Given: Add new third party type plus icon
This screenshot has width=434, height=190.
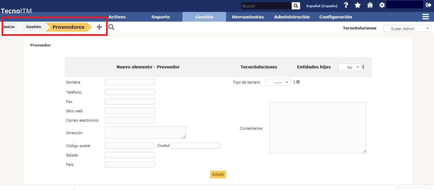Looking at the screenshot, I should pyautogui.click(x=298, y=82).
